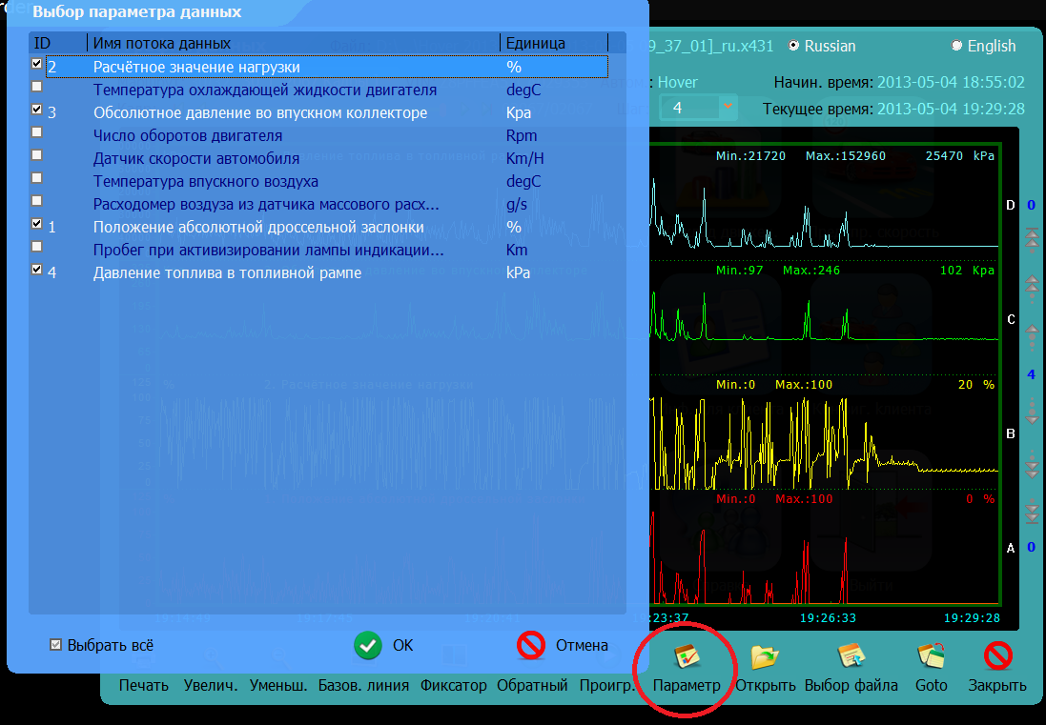Tick the Расходомер воздуха checkbox
Image resolution: width=1046 pixels, height=725 pixels.
tap(36, 201)
